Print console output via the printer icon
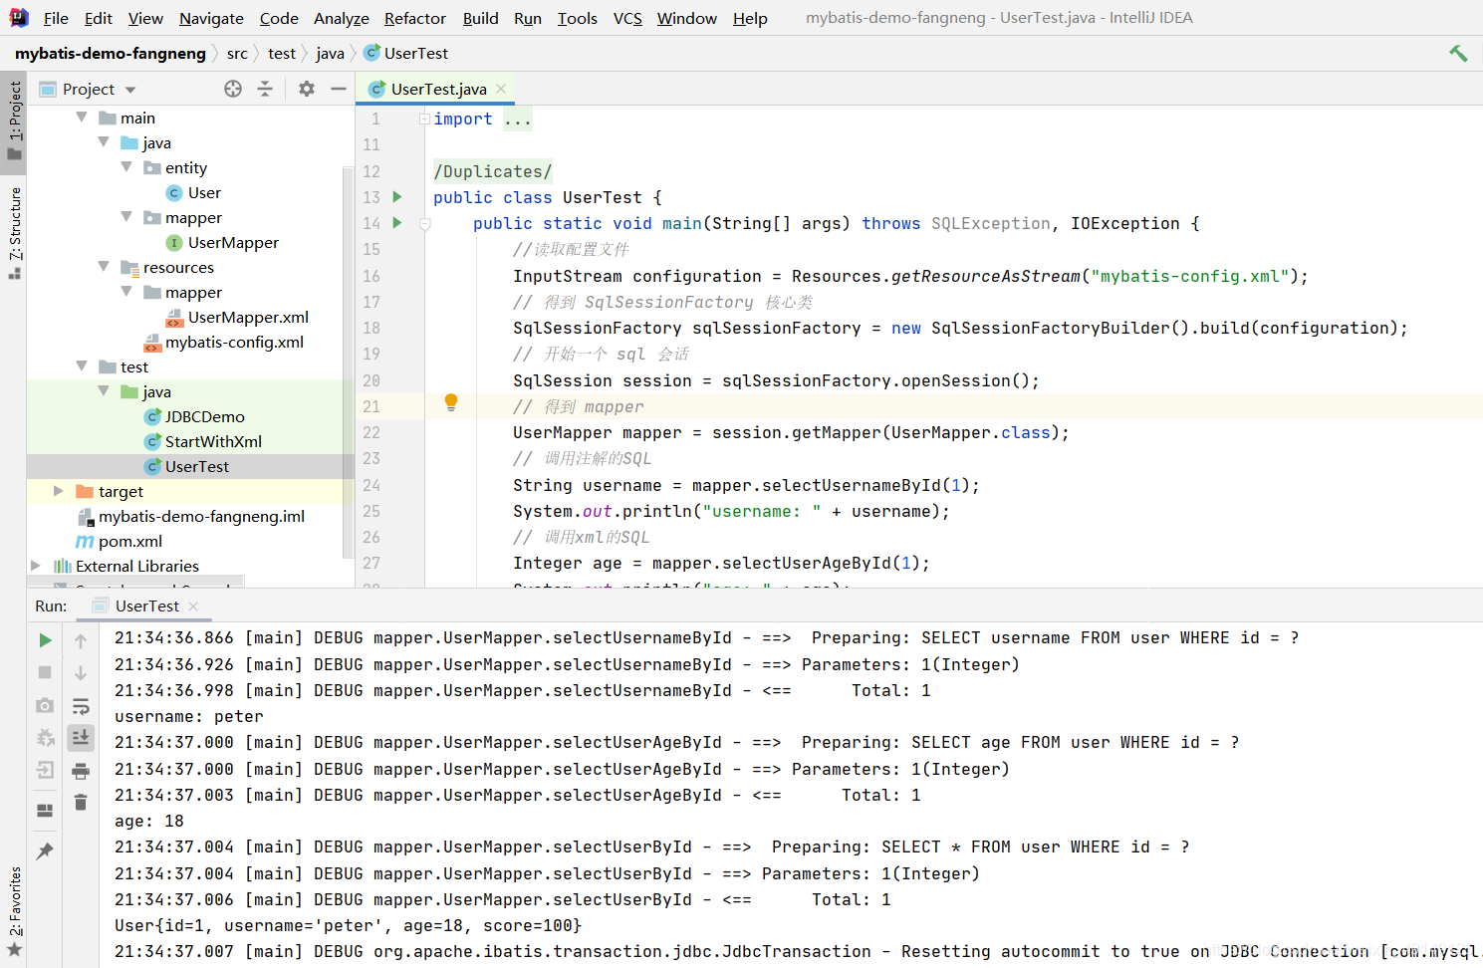 click(x=81, y=770)
